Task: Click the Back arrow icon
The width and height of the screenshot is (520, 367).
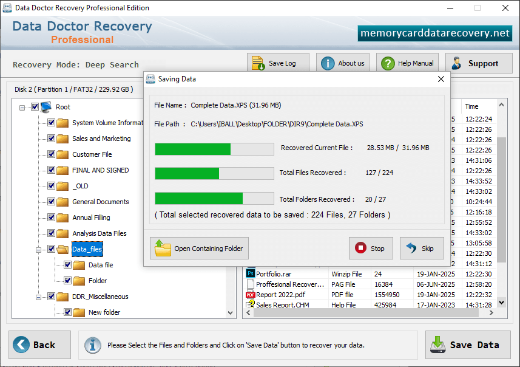Action: pyautogui.click(x=21, y=345)
